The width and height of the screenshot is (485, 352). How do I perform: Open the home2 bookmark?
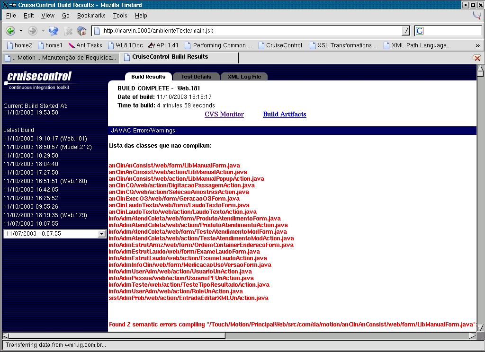click(x=19, y=45)
